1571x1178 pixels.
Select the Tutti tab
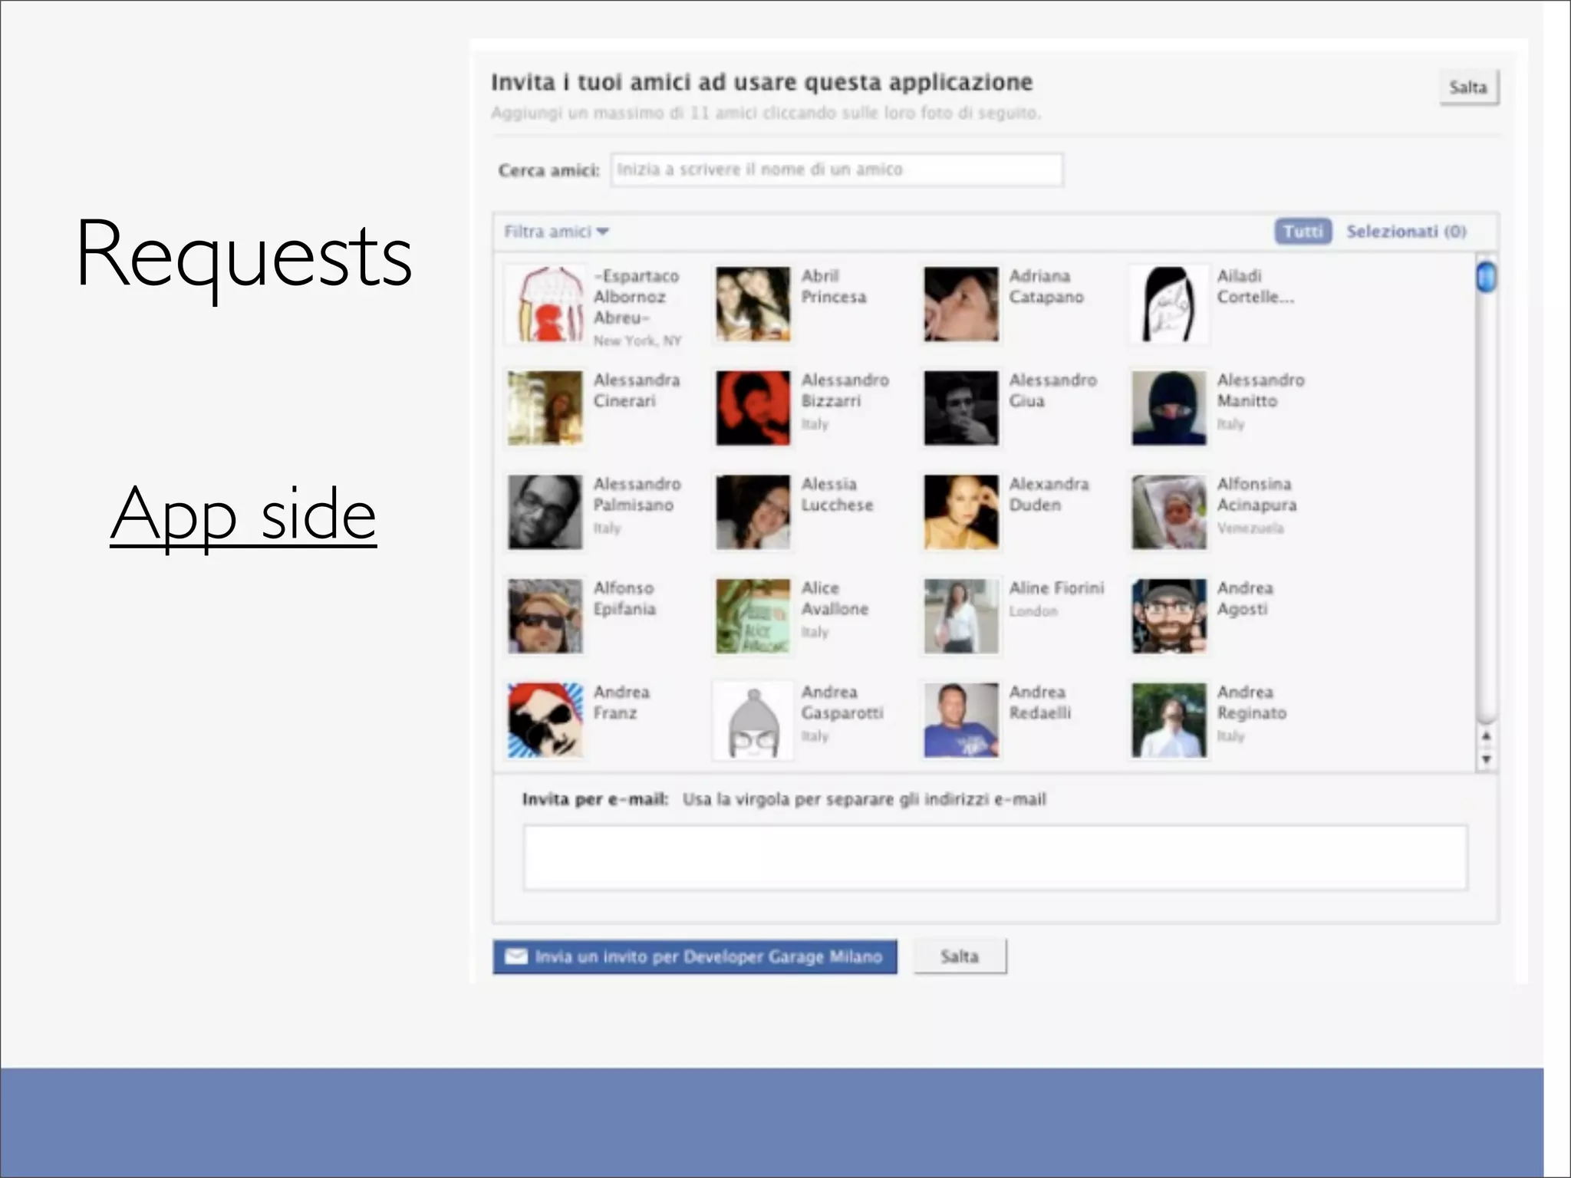coord(1303,232)
